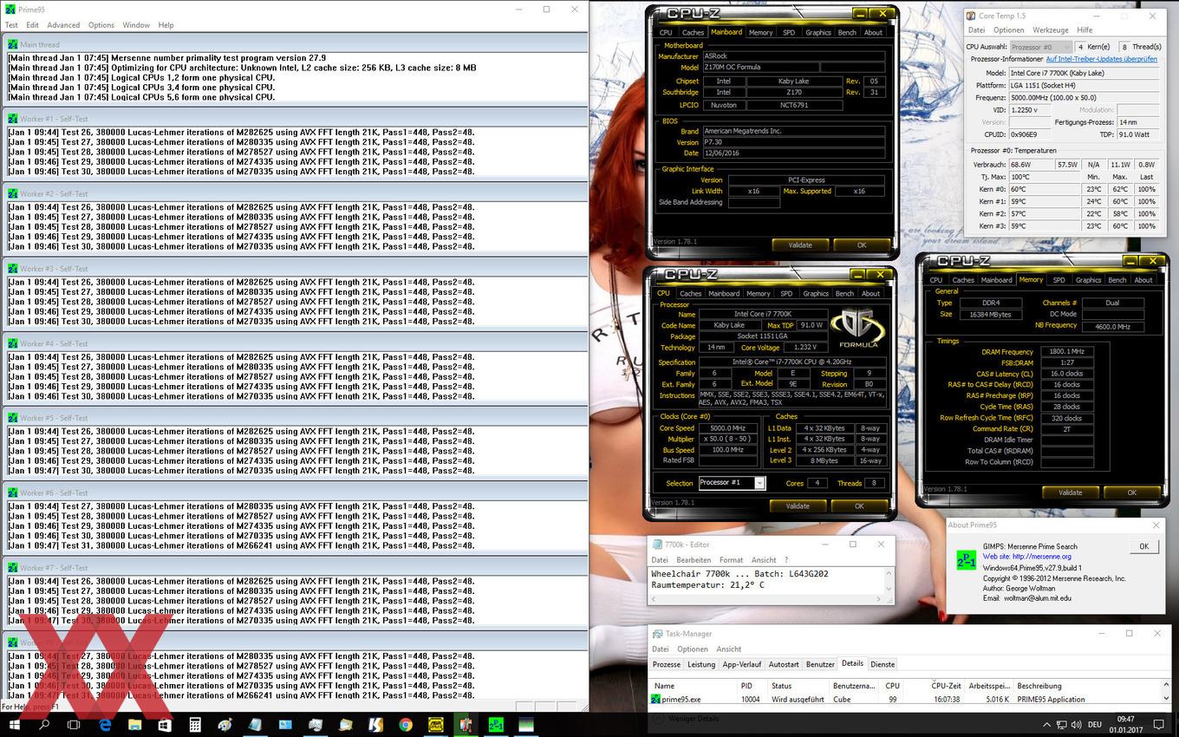Switch to Prime95 via its green taskbar icon

(496, 725)
